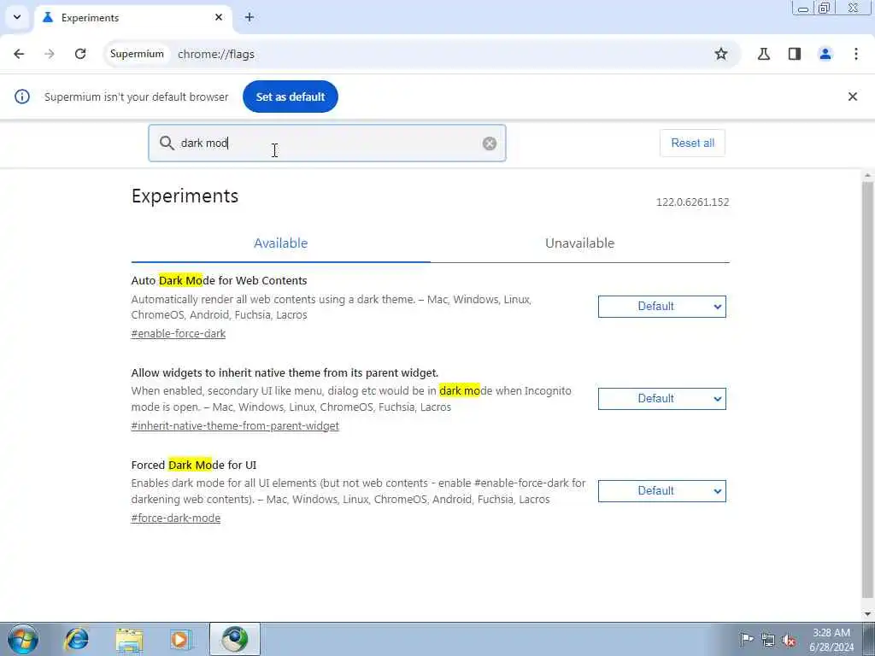Click the Action Center flag tray icon
The height and width of the screenshot is (656, 875).
(746, 639)
